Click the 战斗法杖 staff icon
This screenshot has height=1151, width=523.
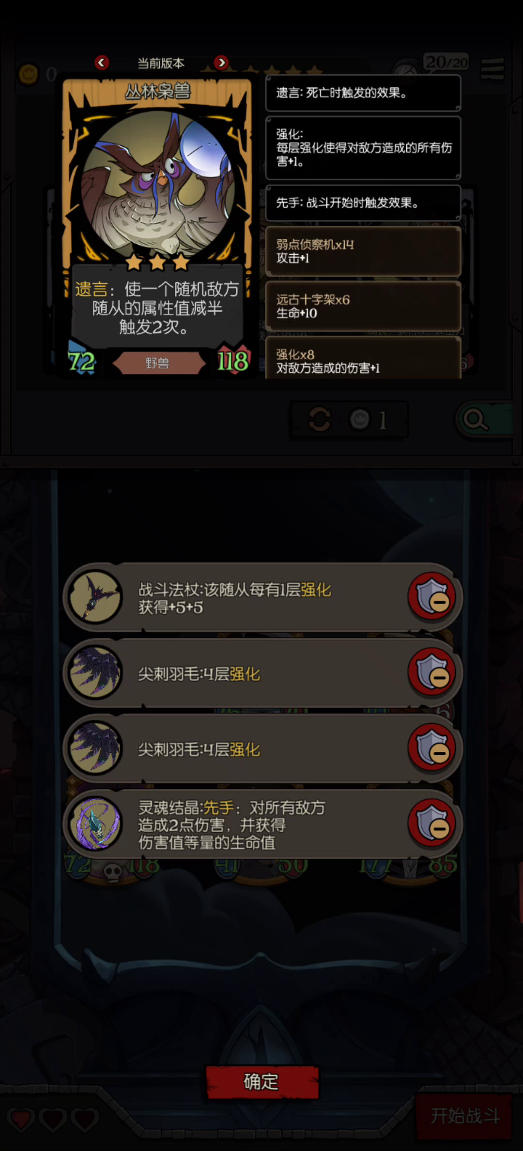[x=95, y=597]
